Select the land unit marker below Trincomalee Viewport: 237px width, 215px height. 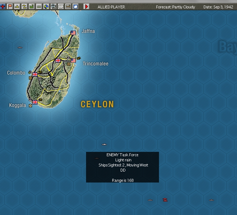69,64
